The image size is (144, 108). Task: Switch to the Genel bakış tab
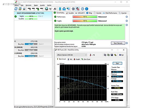pyautogui.click(x=59, y=13)
